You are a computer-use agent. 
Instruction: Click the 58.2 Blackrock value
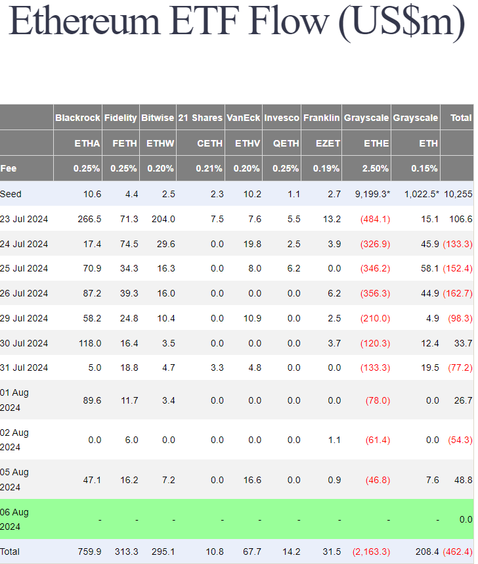point(92,318)
